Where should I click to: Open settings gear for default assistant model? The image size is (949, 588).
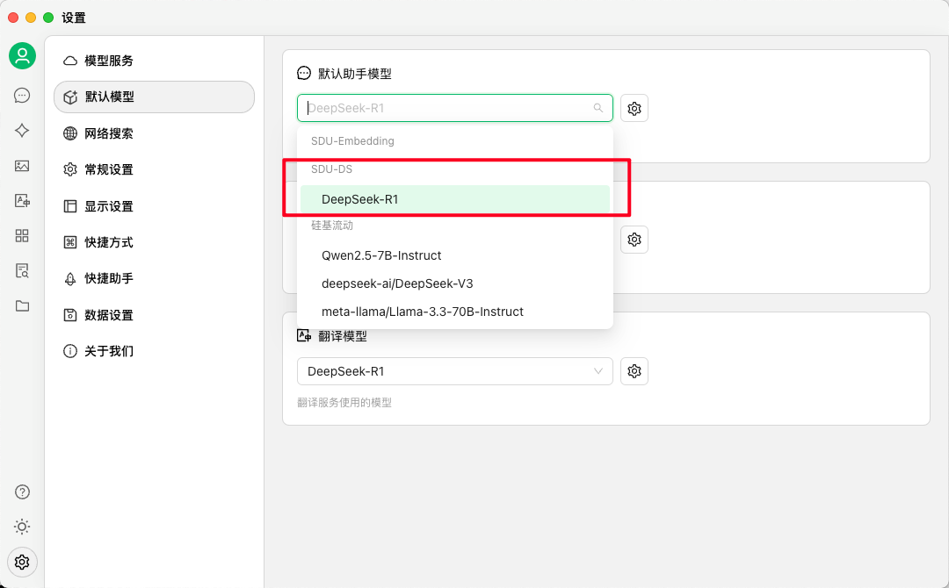[634, 108]
